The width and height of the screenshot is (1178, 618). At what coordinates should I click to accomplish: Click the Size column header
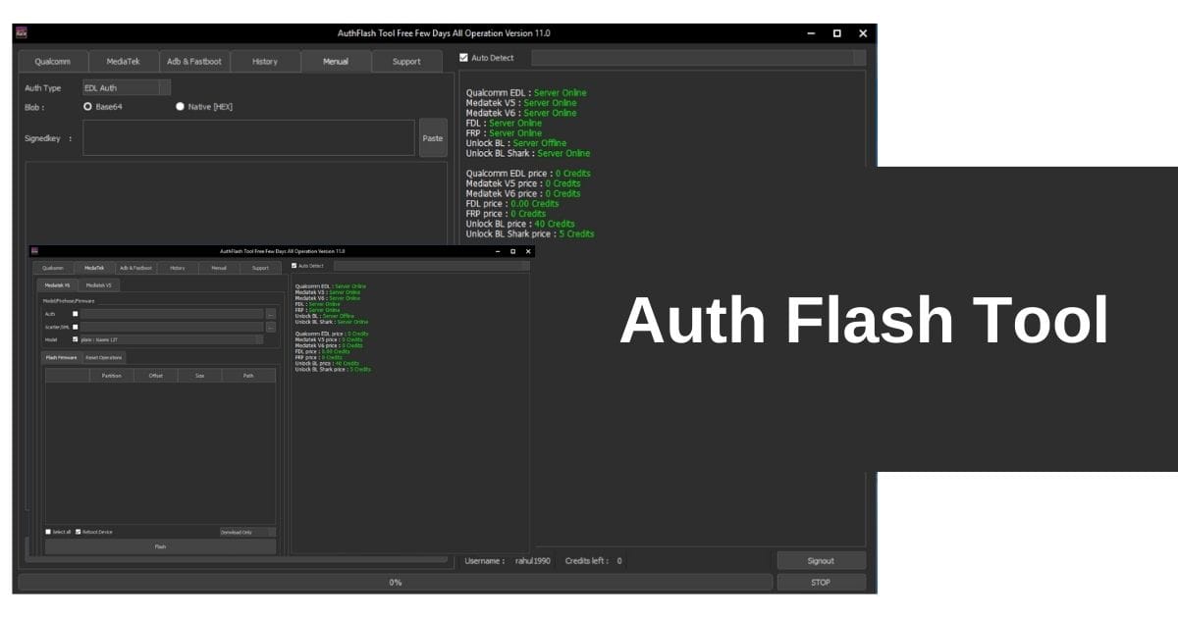(x=200, y=376)
